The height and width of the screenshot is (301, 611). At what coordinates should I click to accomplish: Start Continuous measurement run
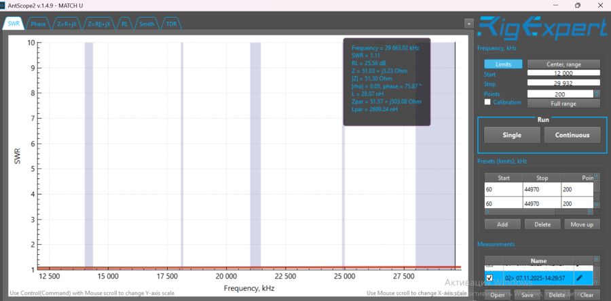(x=572, y=135)
